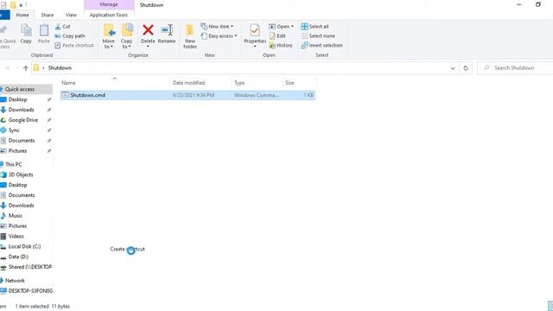Click History in the Open group
This screenshot has height=311, width=553.
pos(281,45)
